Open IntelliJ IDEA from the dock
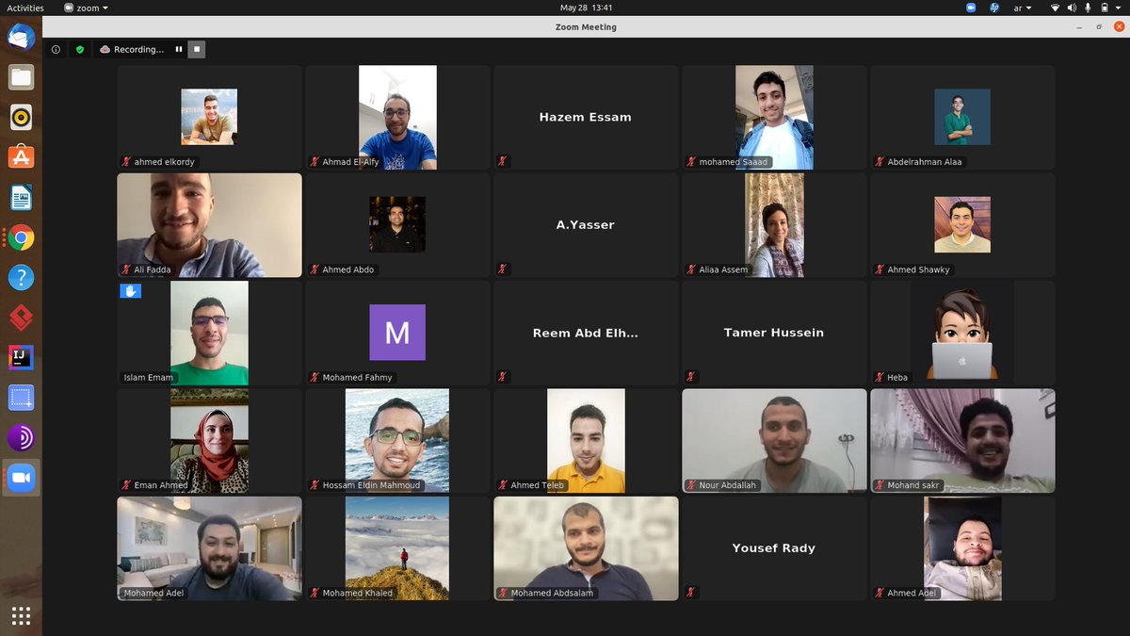This screenshot has width=1130, height=636. pos(21,358)
